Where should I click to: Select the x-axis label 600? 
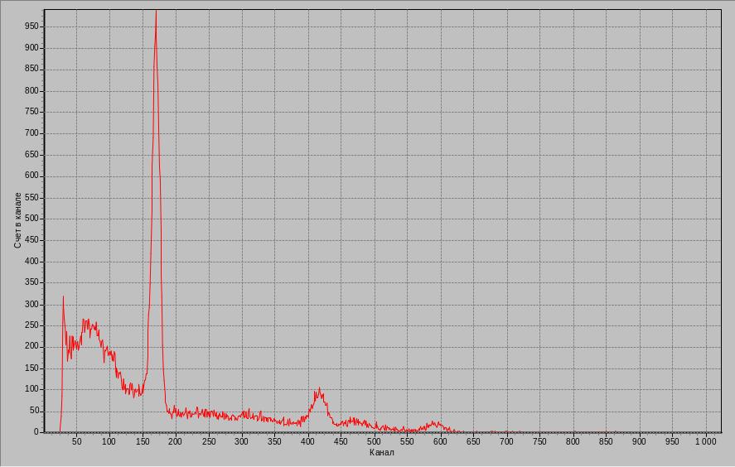[x=441, y=441]
